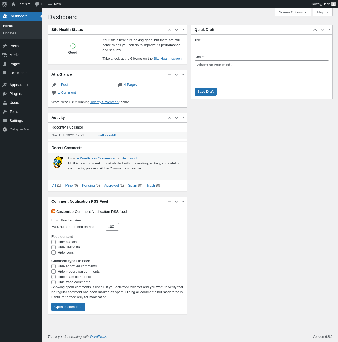Click the plus icon beside New
The width and height of the screenshot is (338, 342).
[50, 4]
